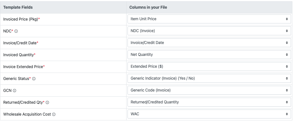
Task: Click the Columns in your File header
Action: click(x=148, y=7)
